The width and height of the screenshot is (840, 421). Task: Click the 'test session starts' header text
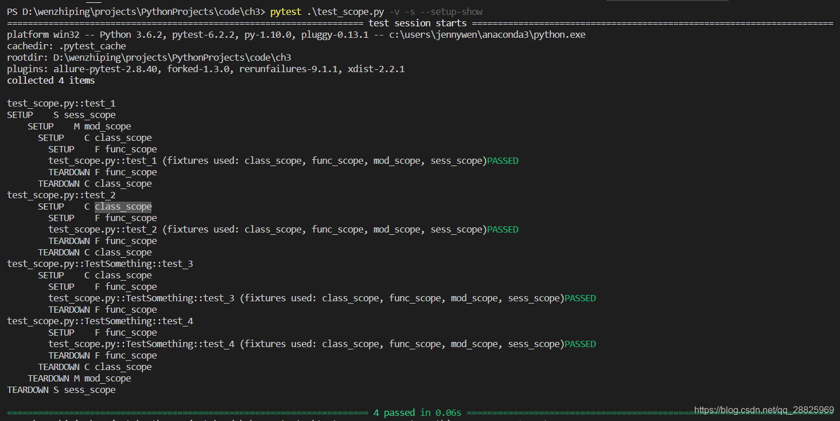418,23
